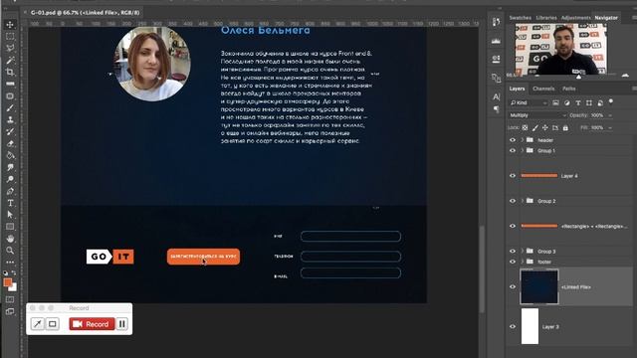
Task: Select the Eraser tool
Action: (x=10, y=143)
